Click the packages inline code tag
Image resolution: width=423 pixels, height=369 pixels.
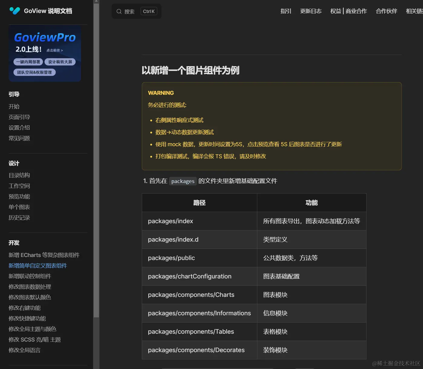tap(183, 181)
